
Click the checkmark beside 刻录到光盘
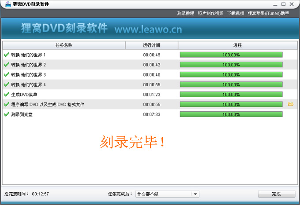pyautogui.click(x=7, y=114)
